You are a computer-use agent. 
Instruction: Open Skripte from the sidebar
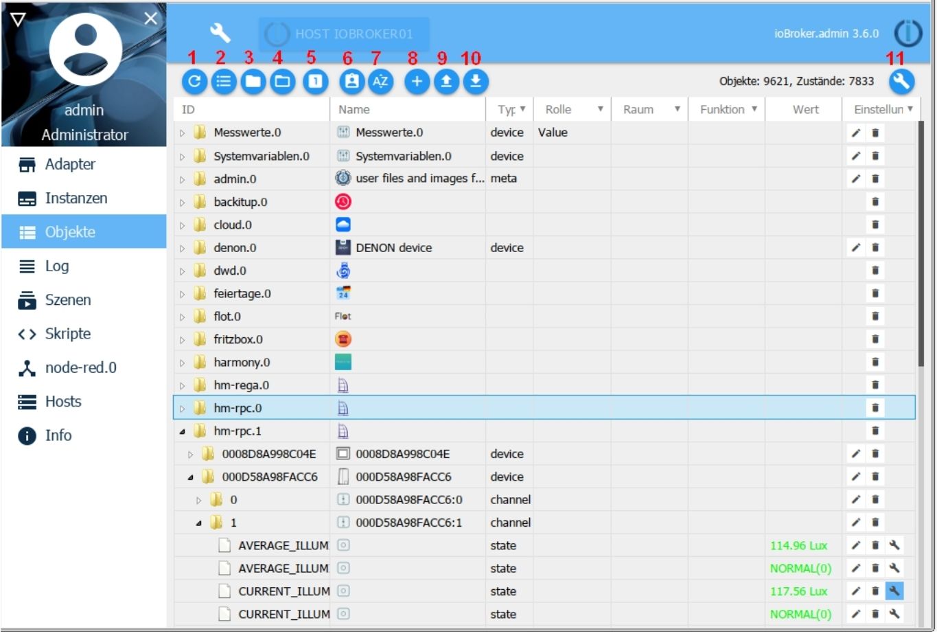coord(84,333)
